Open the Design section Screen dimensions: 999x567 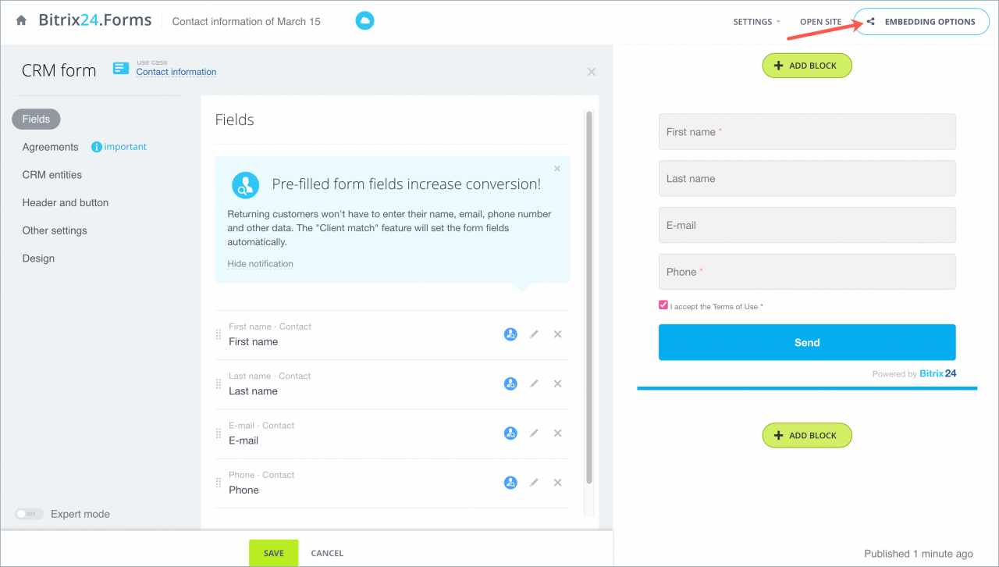38,259
